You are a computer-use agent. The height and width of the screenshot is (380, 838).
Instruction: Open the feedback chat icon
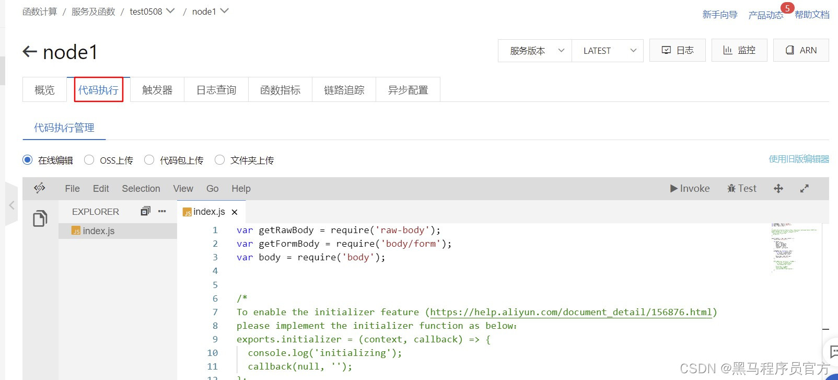click(x=833, y=352)
